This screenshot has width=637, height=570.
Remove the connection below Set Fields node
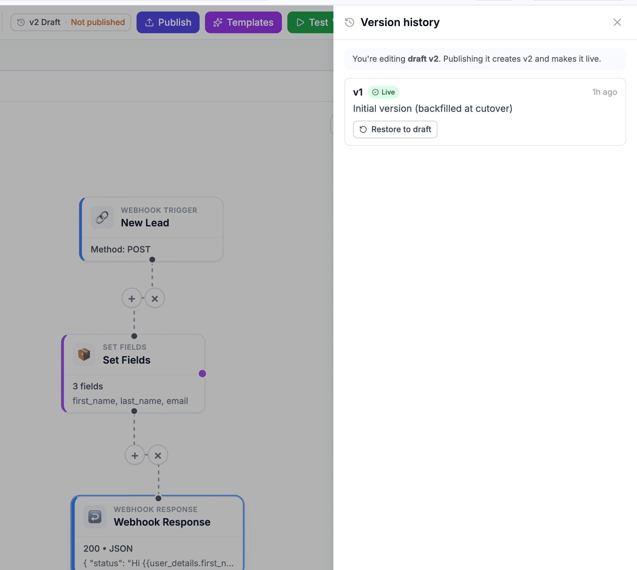coord(158,455)
